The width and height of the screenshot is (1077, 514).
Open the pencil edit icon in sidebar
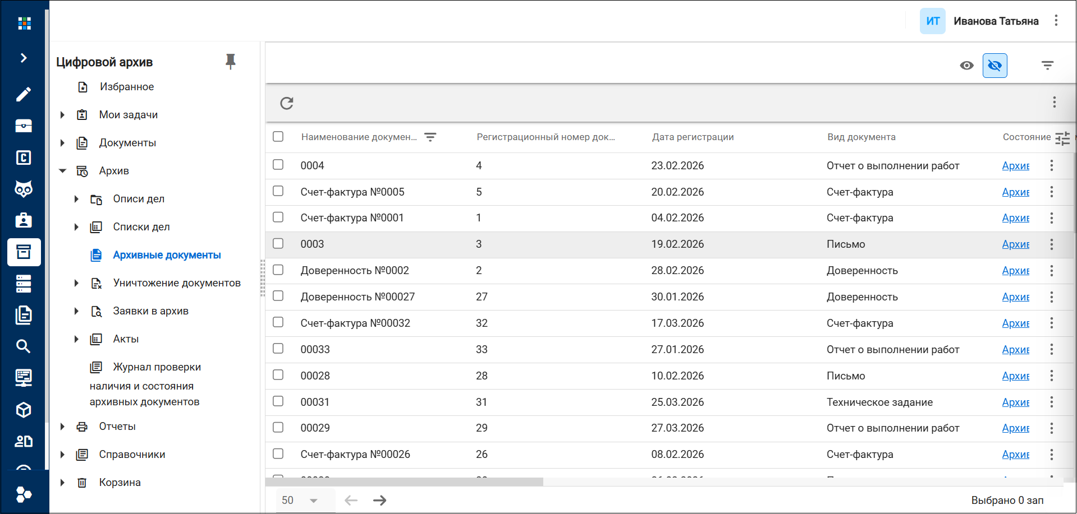(x=23, y=94)
